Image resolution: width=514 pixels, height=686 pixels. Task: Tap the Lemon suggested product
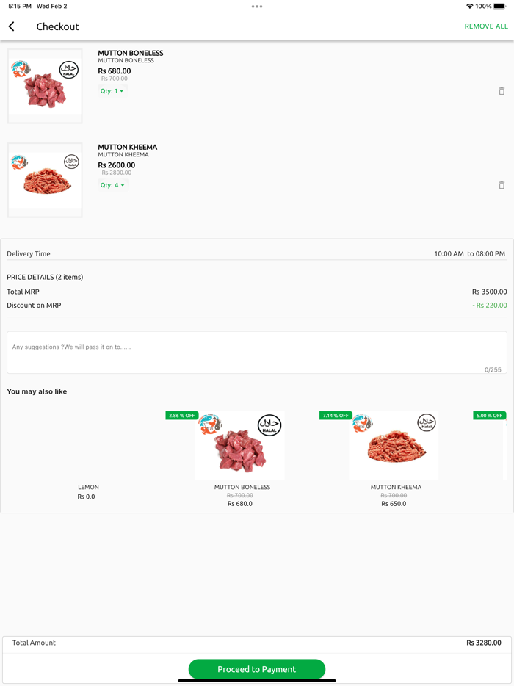coord(88,487)
